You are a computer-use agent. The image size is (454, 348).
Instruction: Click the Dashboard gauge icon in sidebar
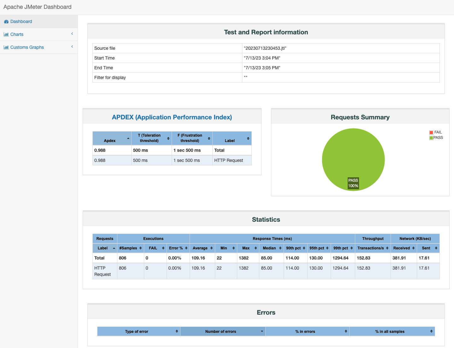tap(6, 22)
